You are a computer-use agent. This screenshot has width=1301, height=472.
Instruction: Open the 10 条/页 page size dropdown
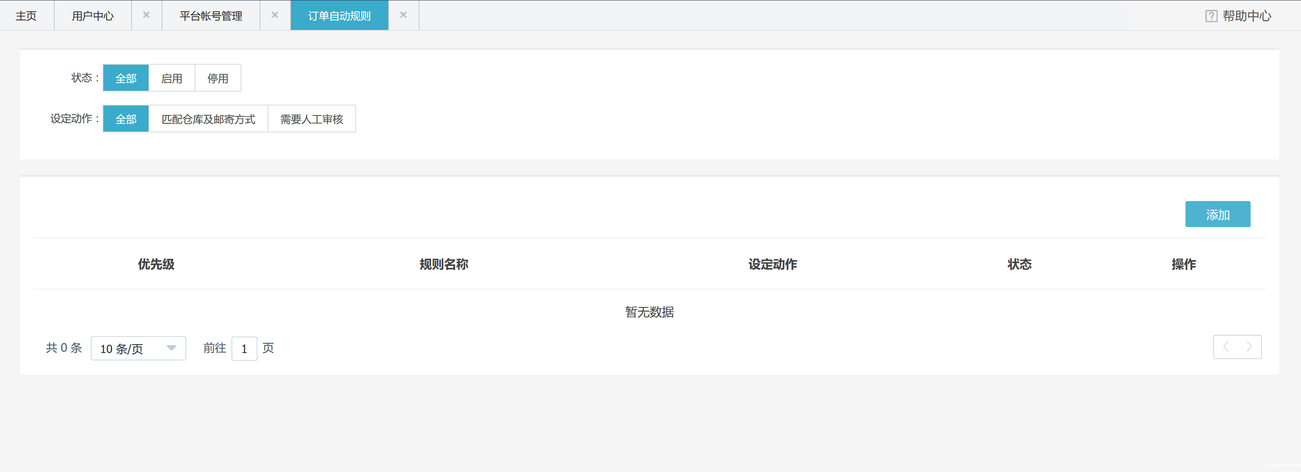138,348
